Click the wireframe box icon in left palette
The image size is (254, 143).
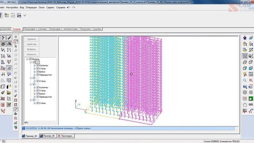[x=3, y=87]
